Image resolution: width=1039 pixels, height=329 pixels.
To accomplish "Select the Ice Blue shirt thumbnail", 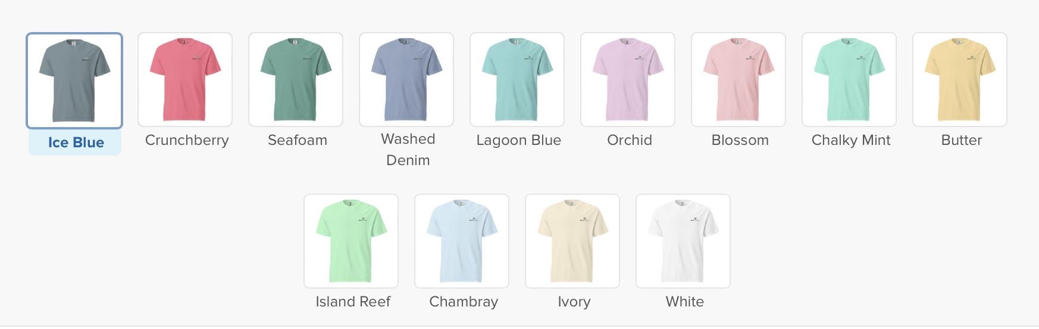I will click(x=74, y=80).
